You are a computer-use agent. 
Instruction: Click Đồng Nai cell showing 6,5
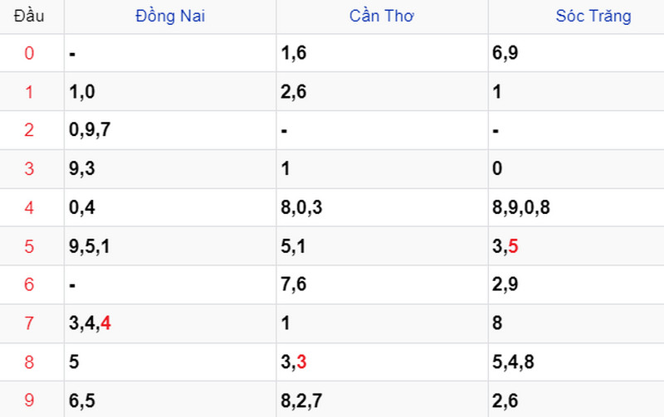[170, 400]
